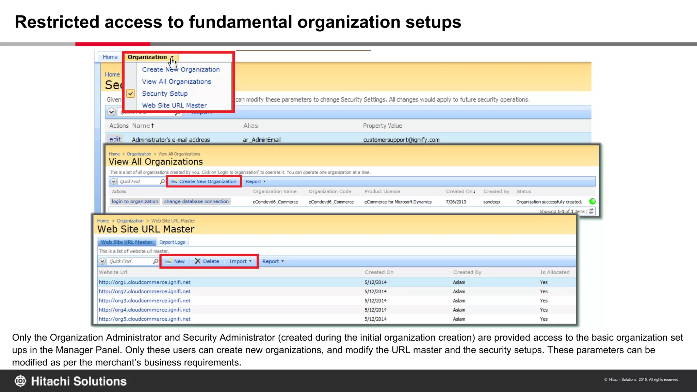The width and height of the screenshot is (697, 392).
Task: Open http://org4.cloudcommerce.ignifi.net link
Action: 145,310
